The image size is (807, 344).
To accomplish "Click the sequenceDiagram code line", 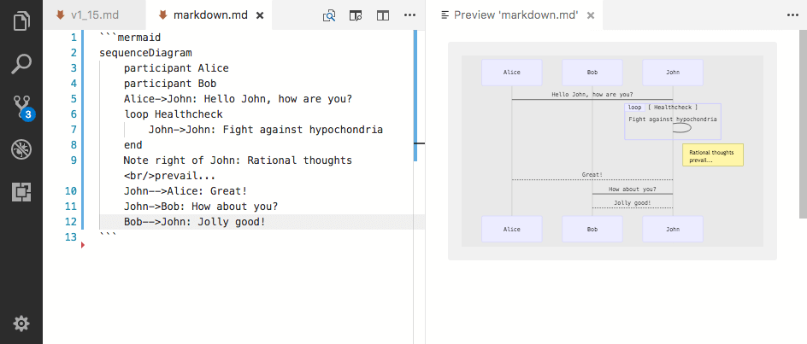I will [x=145, y=52].
